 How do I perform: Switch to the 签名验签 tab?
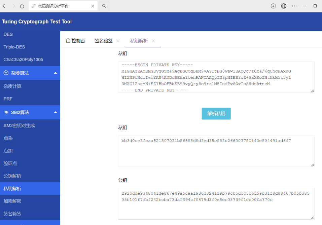tap(104, 41)
